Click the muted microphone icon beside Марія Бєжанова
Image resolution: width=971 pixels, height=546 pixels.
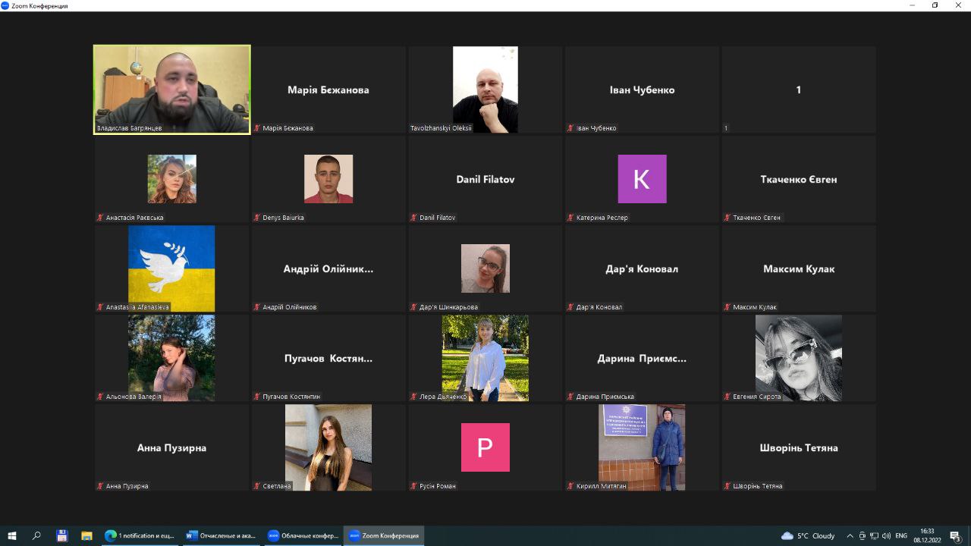[x=258, y=128]
